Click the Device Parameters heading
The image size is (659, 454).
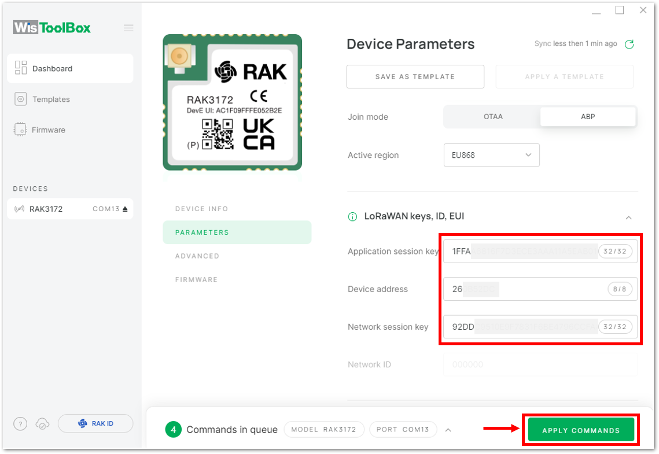tap(411, 44)
